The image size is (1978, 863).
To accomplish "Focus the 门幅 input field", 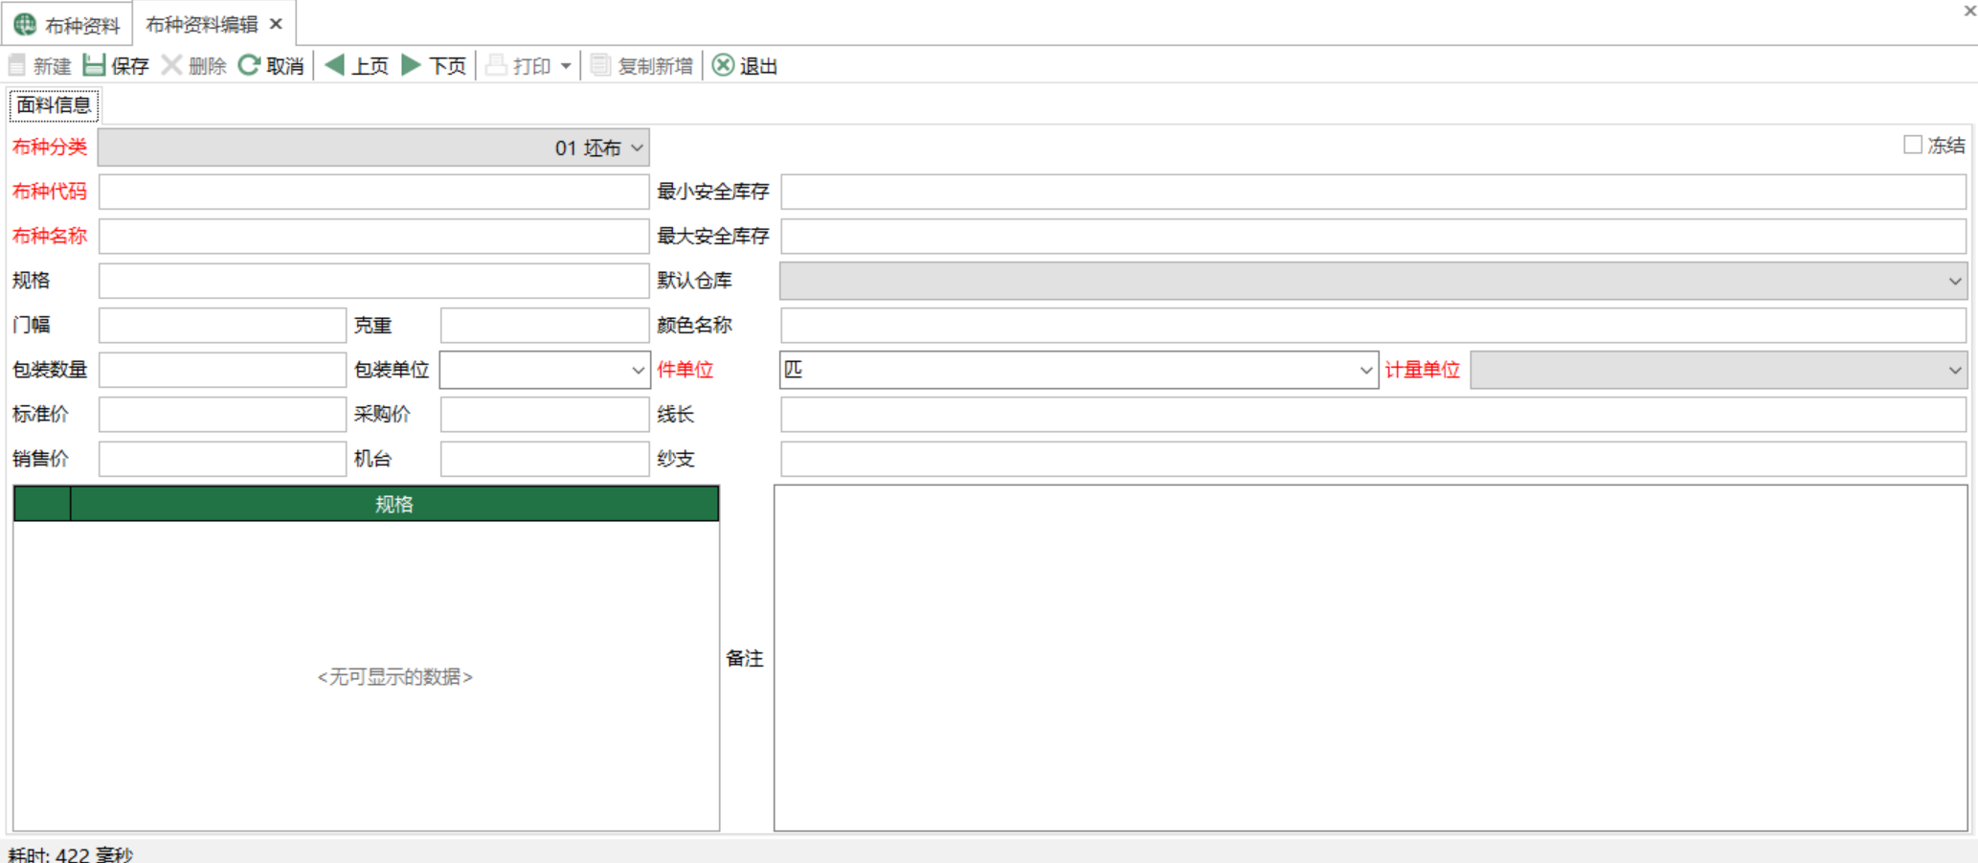I will [x=222, y=326].
